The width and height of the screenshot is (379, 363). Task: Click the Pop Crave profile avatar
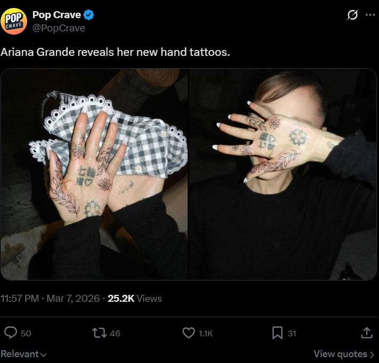[x=14, y=22]
